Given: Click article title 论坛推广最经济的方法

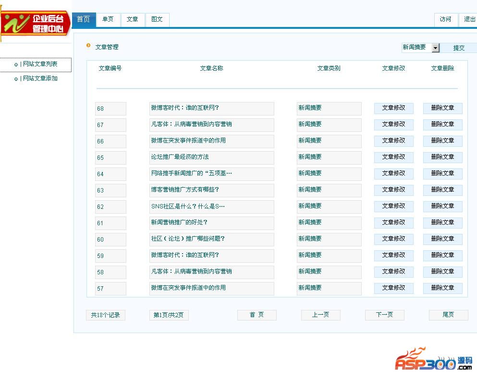Looking at the screenshot, I should [211, 157].
